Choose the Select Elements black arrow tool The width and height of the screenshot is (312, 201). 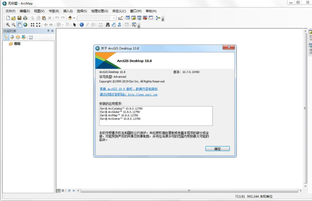point(74,25)
